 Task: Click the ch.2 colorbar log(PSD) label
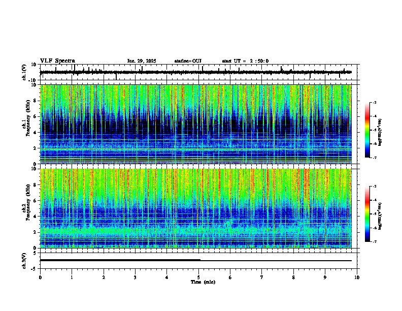[x=380, y=216]
